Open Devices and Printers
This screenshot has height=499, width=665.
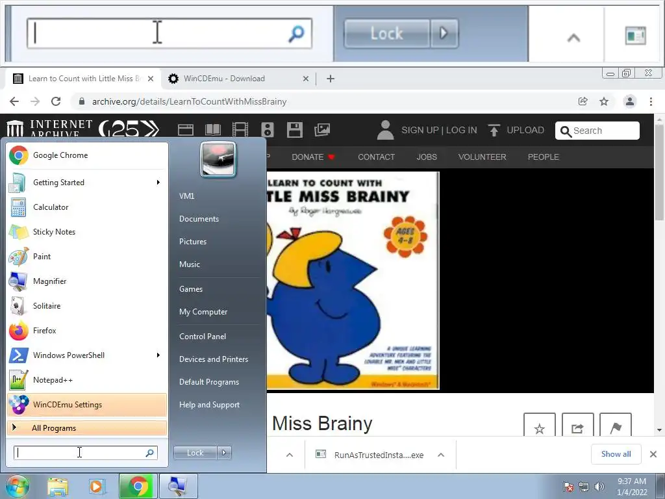click(213, 359)
